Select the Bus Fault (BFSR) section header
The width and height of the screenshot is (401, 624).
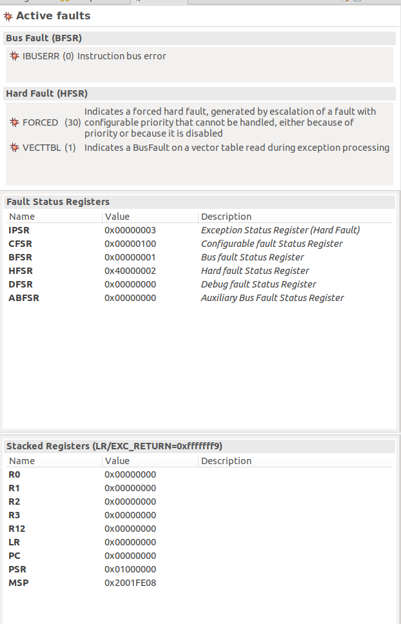[44, 39]
